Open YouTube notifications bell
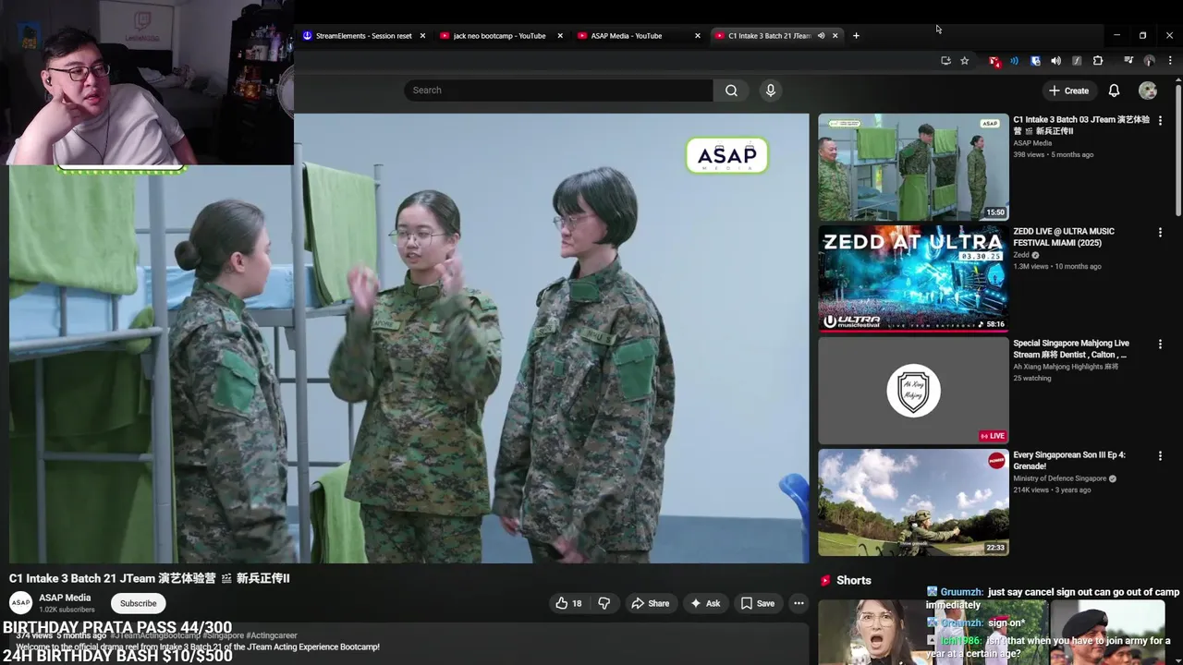1183x665 pixels. (1114, 91)
